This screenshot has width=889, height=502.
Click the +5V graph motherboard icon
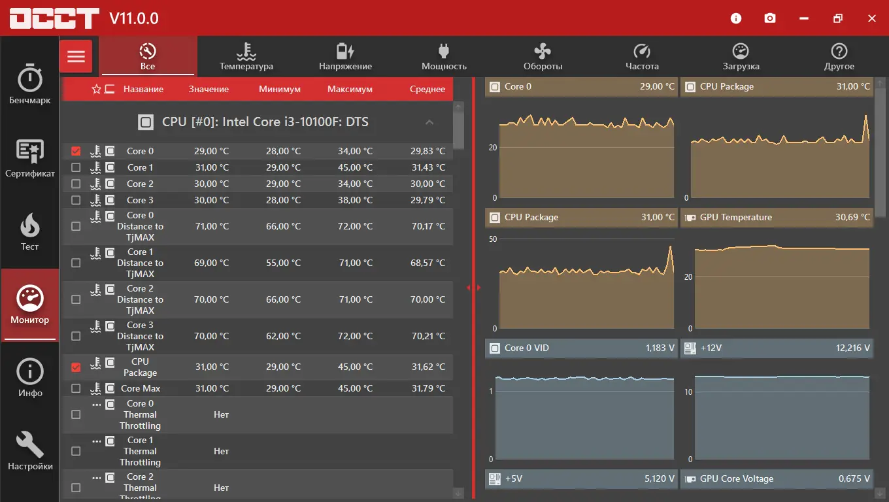point(495,478)
